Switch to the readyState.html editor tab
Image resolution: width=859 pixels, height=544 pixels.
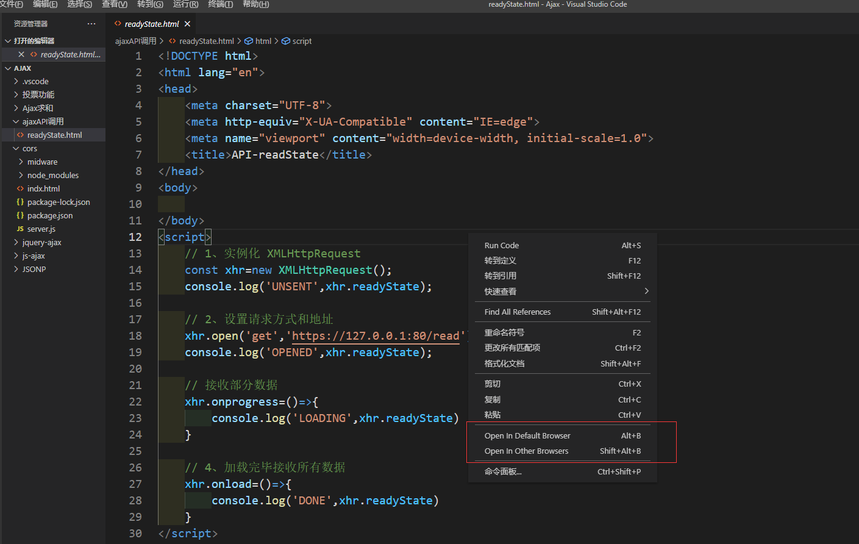pos(152,24)
